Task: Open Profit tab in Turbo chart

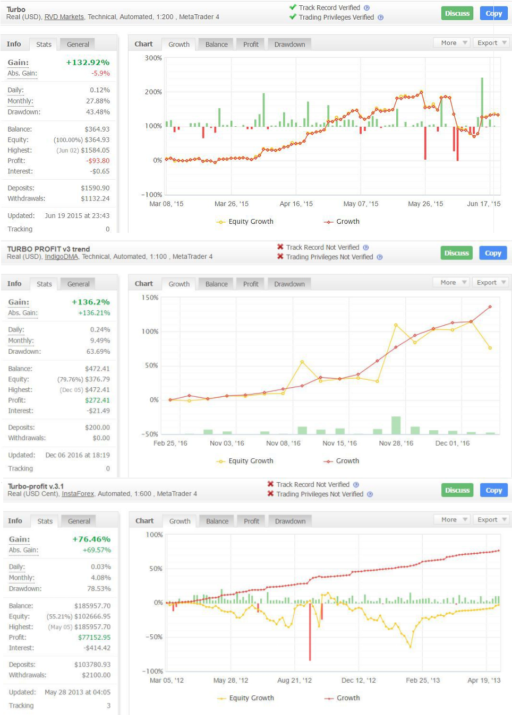Action: tap(251, 45)
